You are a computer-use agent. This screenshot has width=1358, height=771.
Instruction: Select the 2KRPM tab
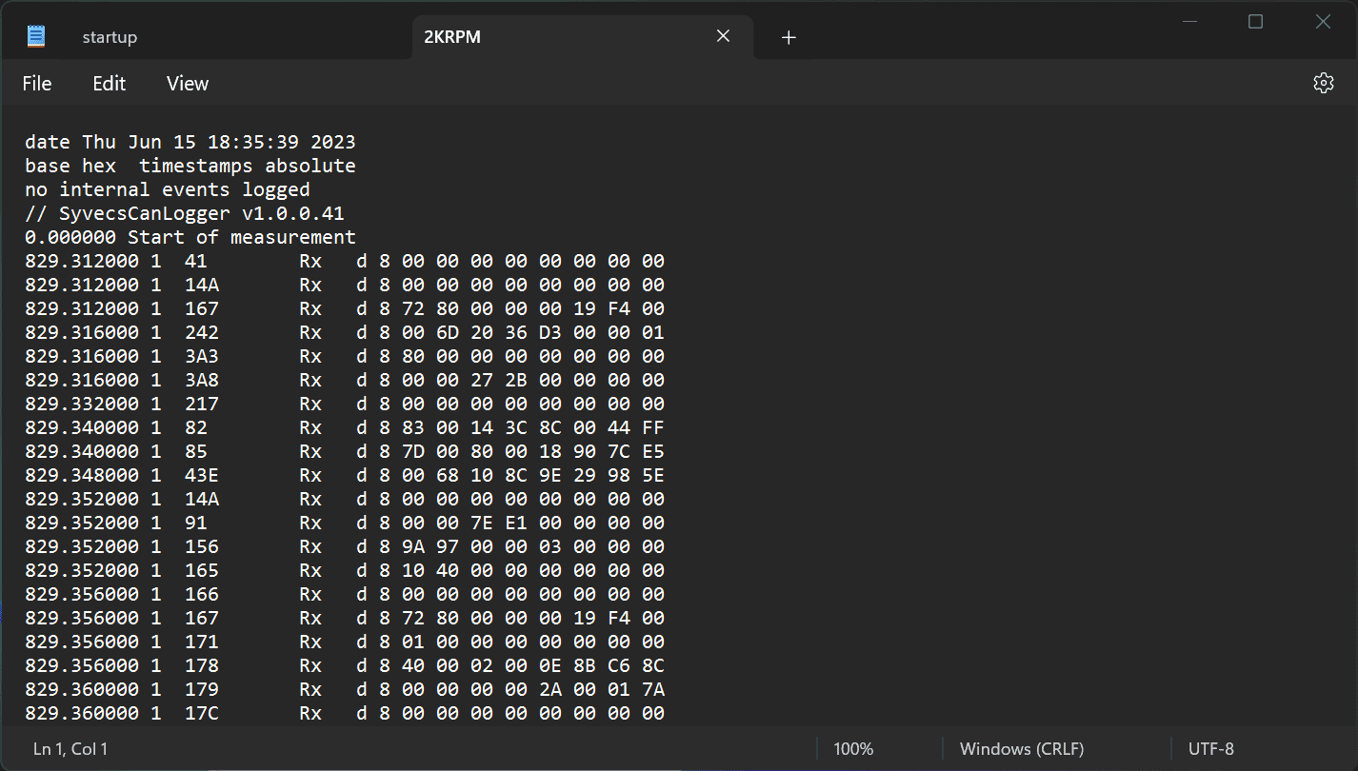(x=451, y=37)
